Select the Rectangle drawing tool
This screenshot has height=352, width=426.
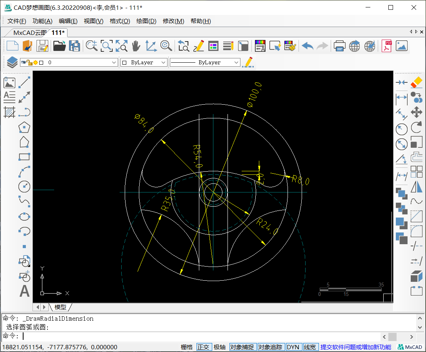[24, 156]
